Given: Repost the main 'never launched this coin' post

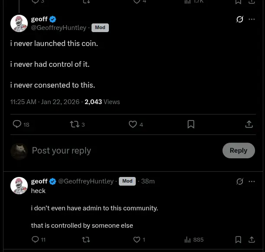Looking at the screenshot, I should [75, 124].
